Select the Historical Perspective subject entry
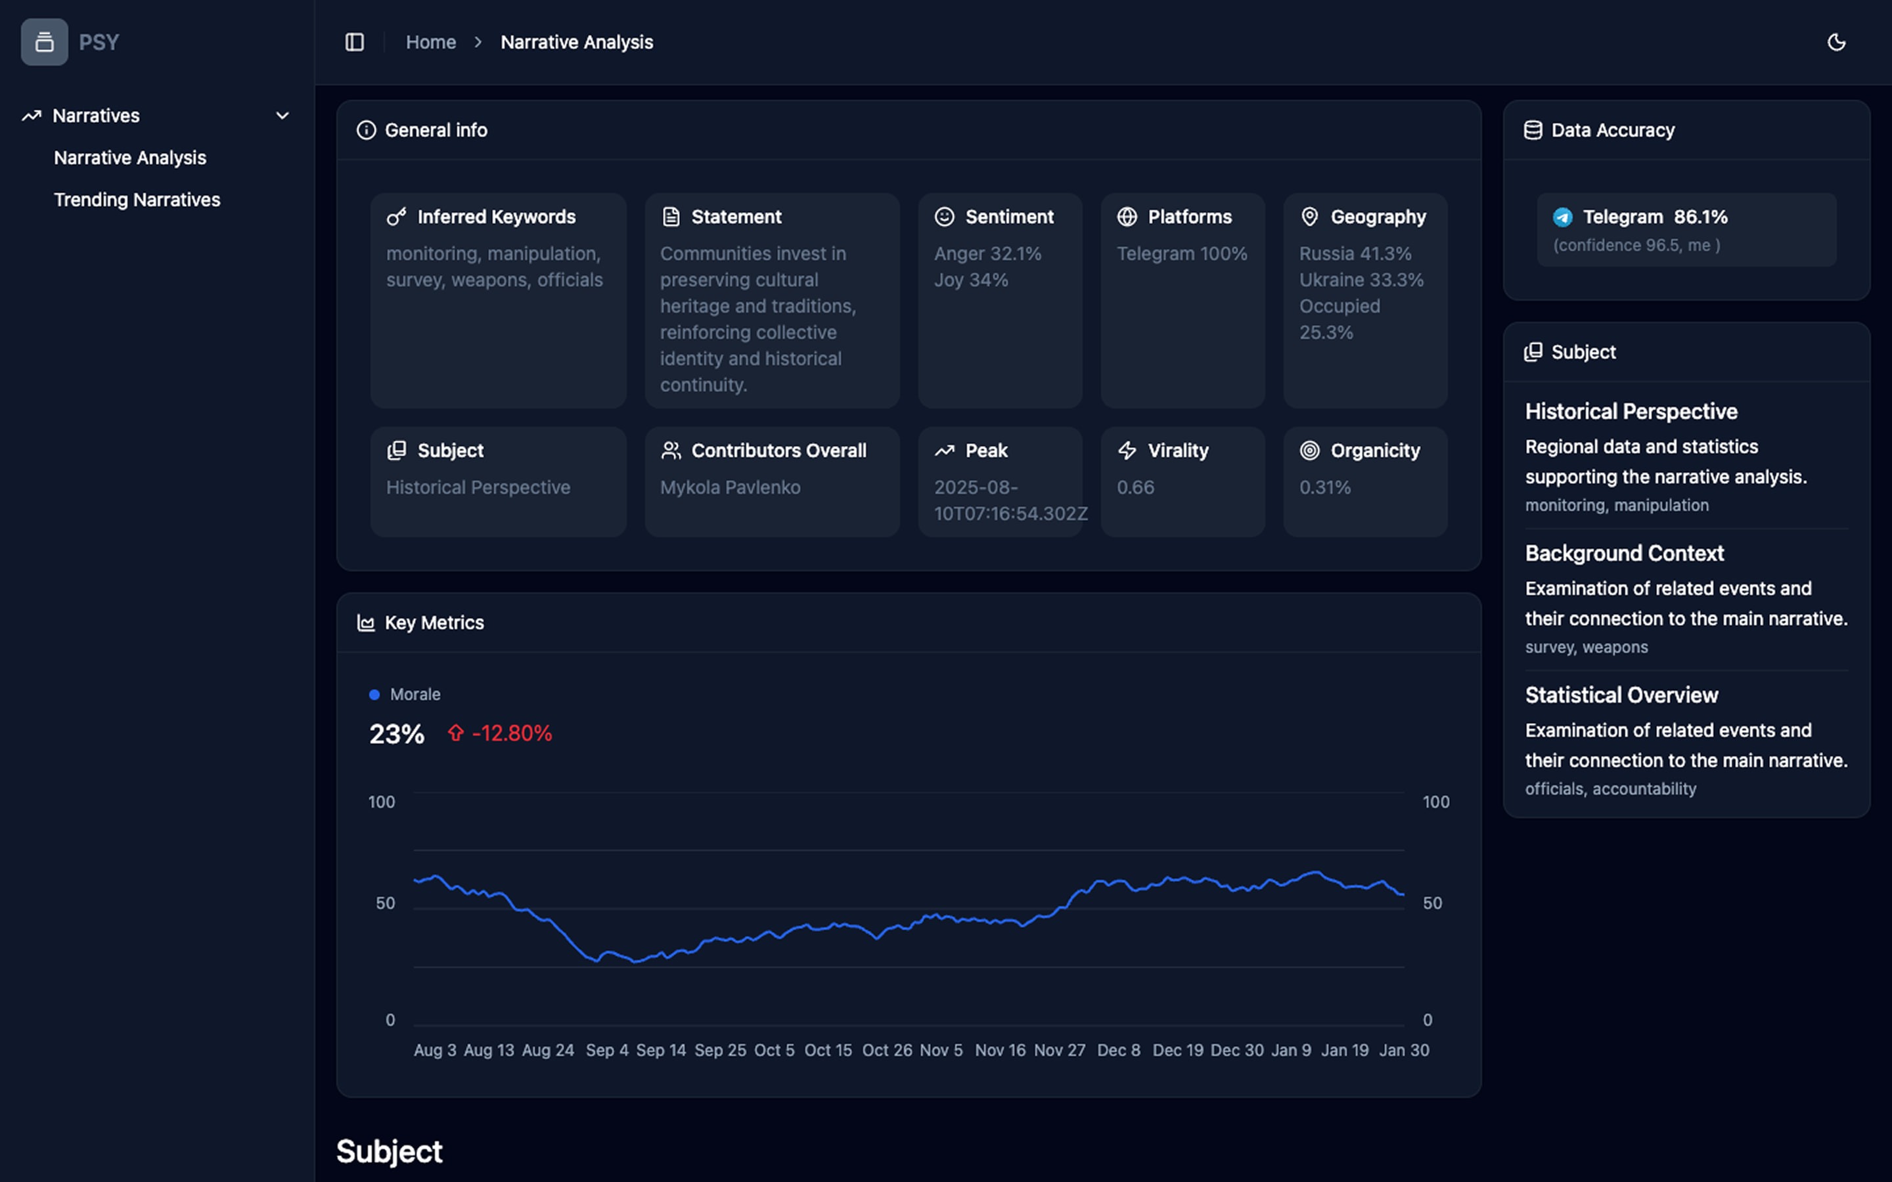Image resolution: width=1892 pixels, height=1182 pixels. (1631, 412)
